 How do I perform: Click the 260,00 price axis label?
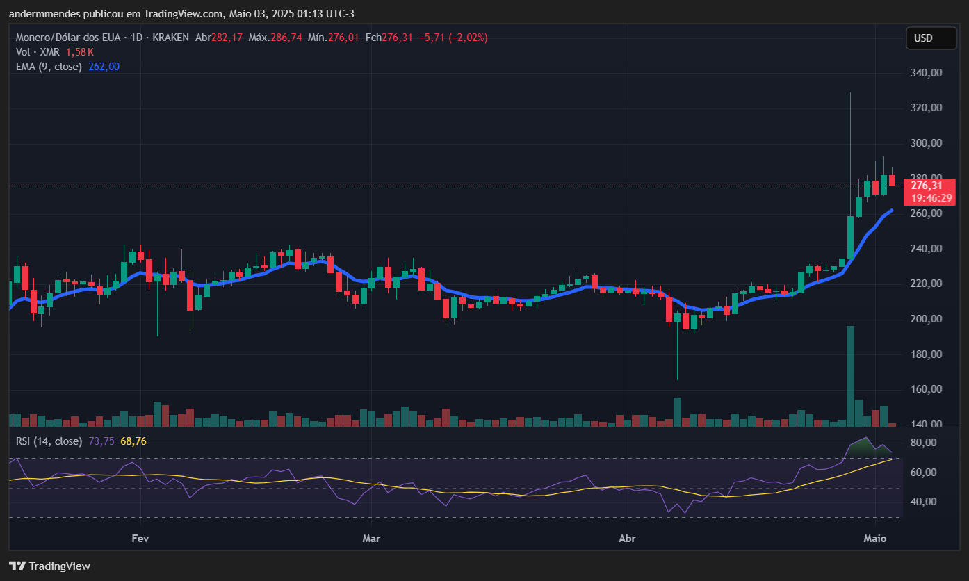click(x=927, y=213)
